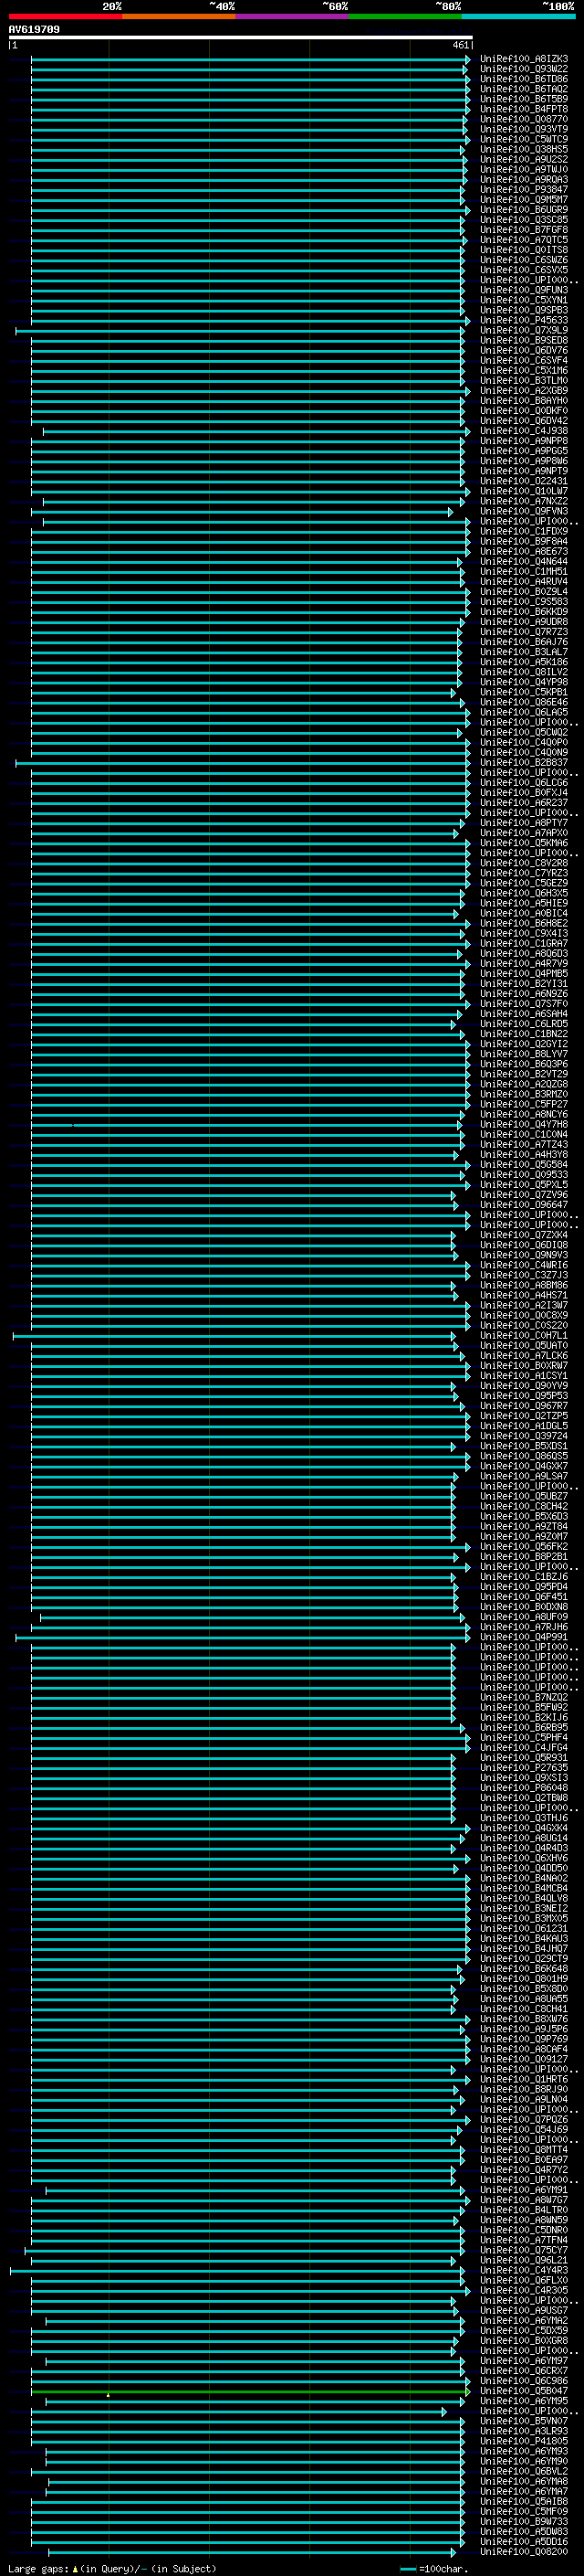Open hit UniRef100_C4JFG4
This screenshot has height=2576, width=584.
coord(523,1747)
